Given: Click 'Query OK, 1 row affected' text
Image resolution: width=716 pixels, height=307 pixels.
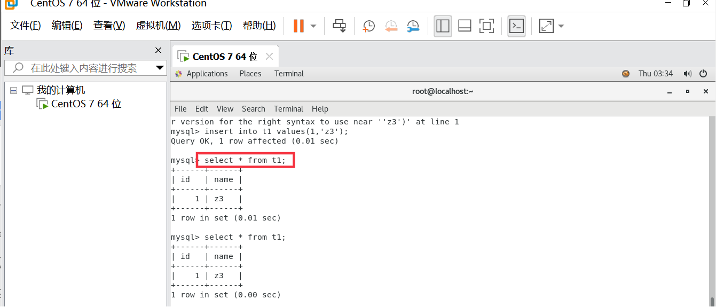Looking at the screenshot, I should [x=228, y=141].
